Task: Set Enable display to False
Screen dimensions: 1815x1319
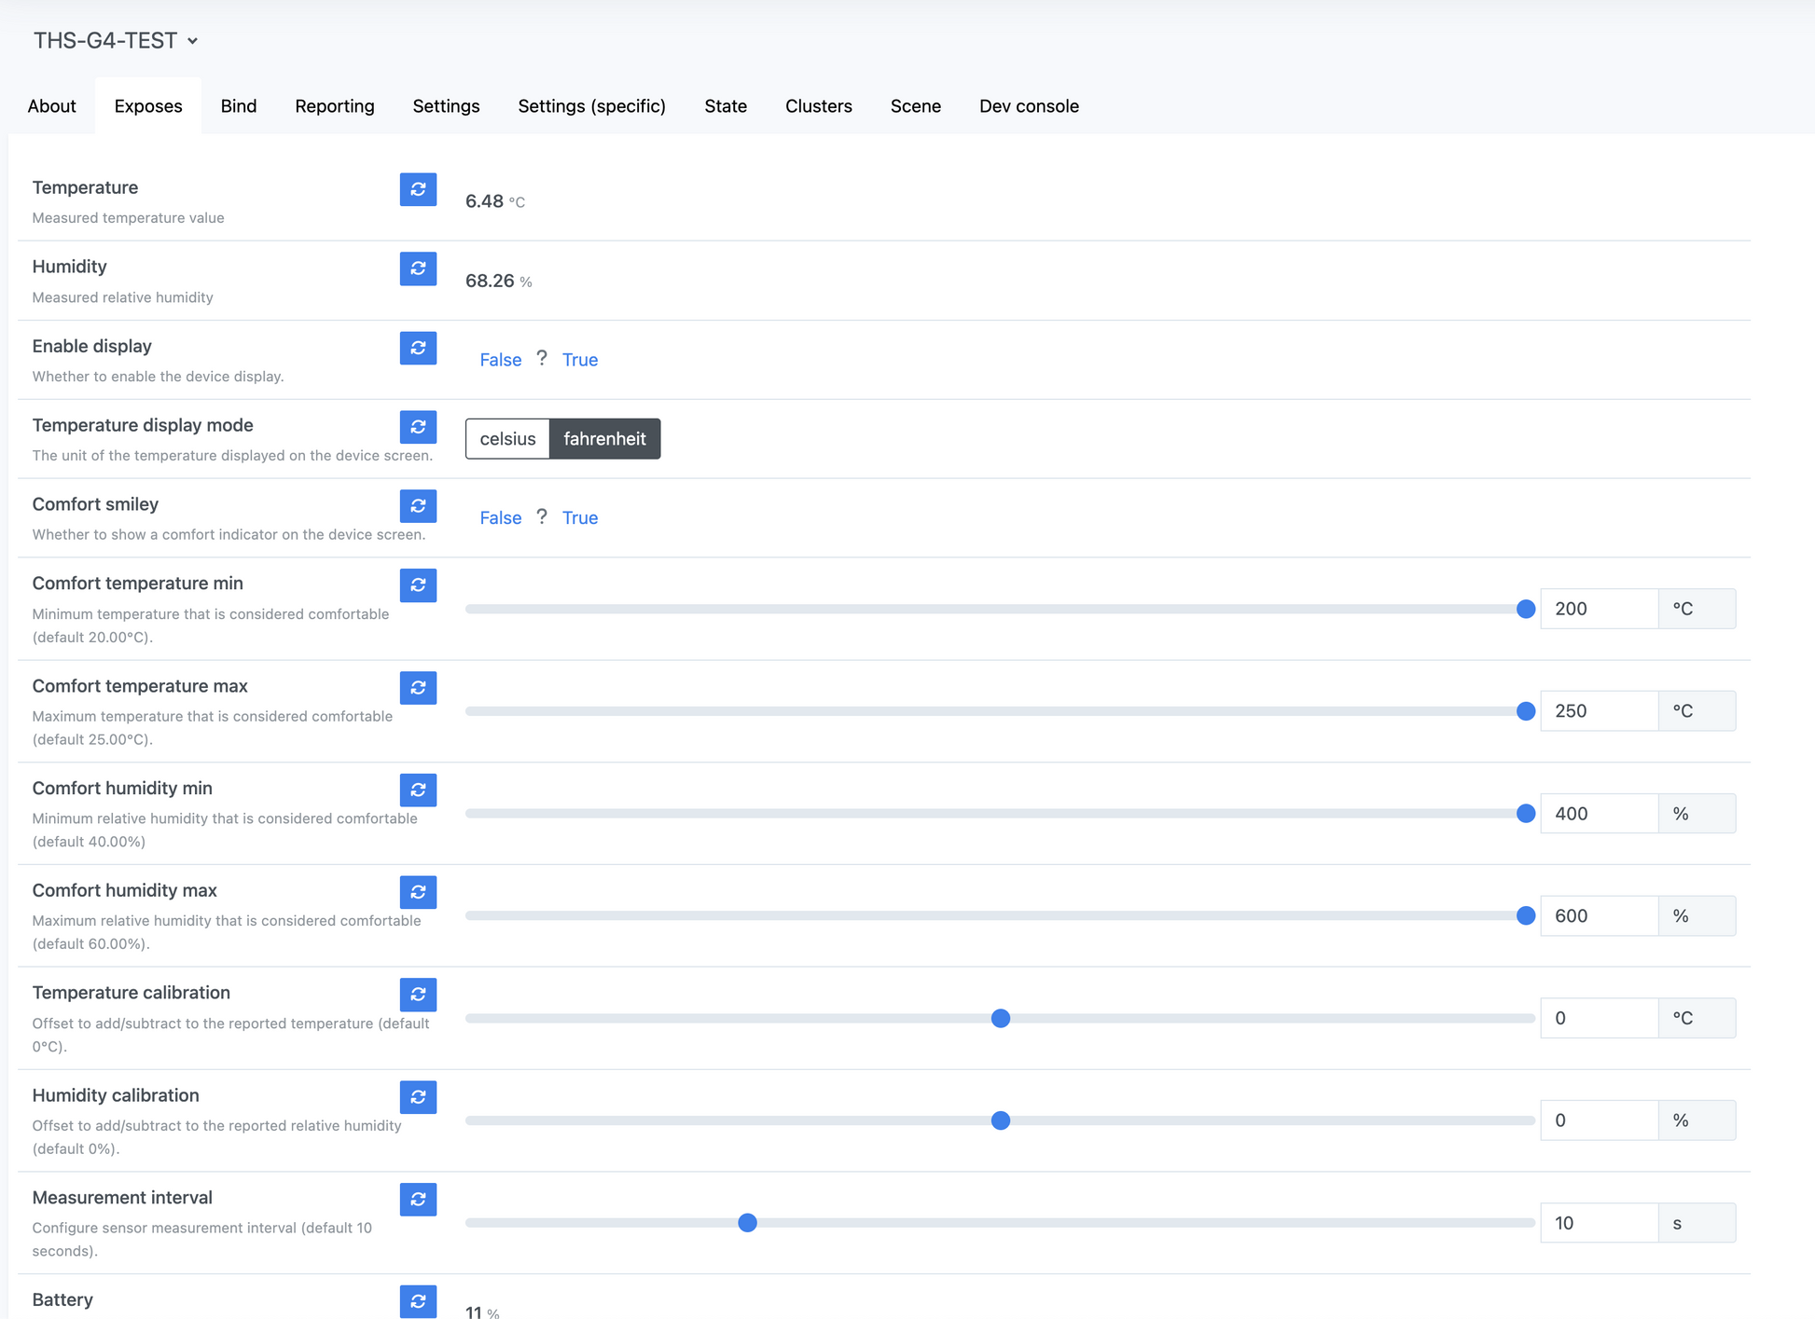Action: click(x=501, y=360)
